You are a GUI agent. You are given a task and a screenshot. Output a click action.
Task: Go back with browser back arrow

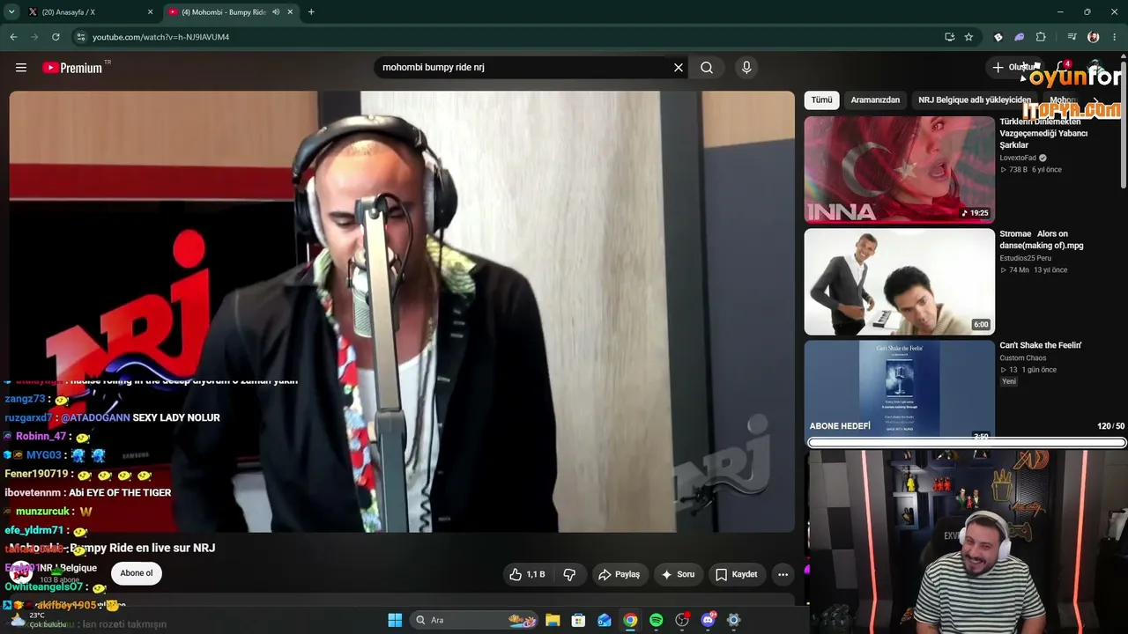point(13,37)
